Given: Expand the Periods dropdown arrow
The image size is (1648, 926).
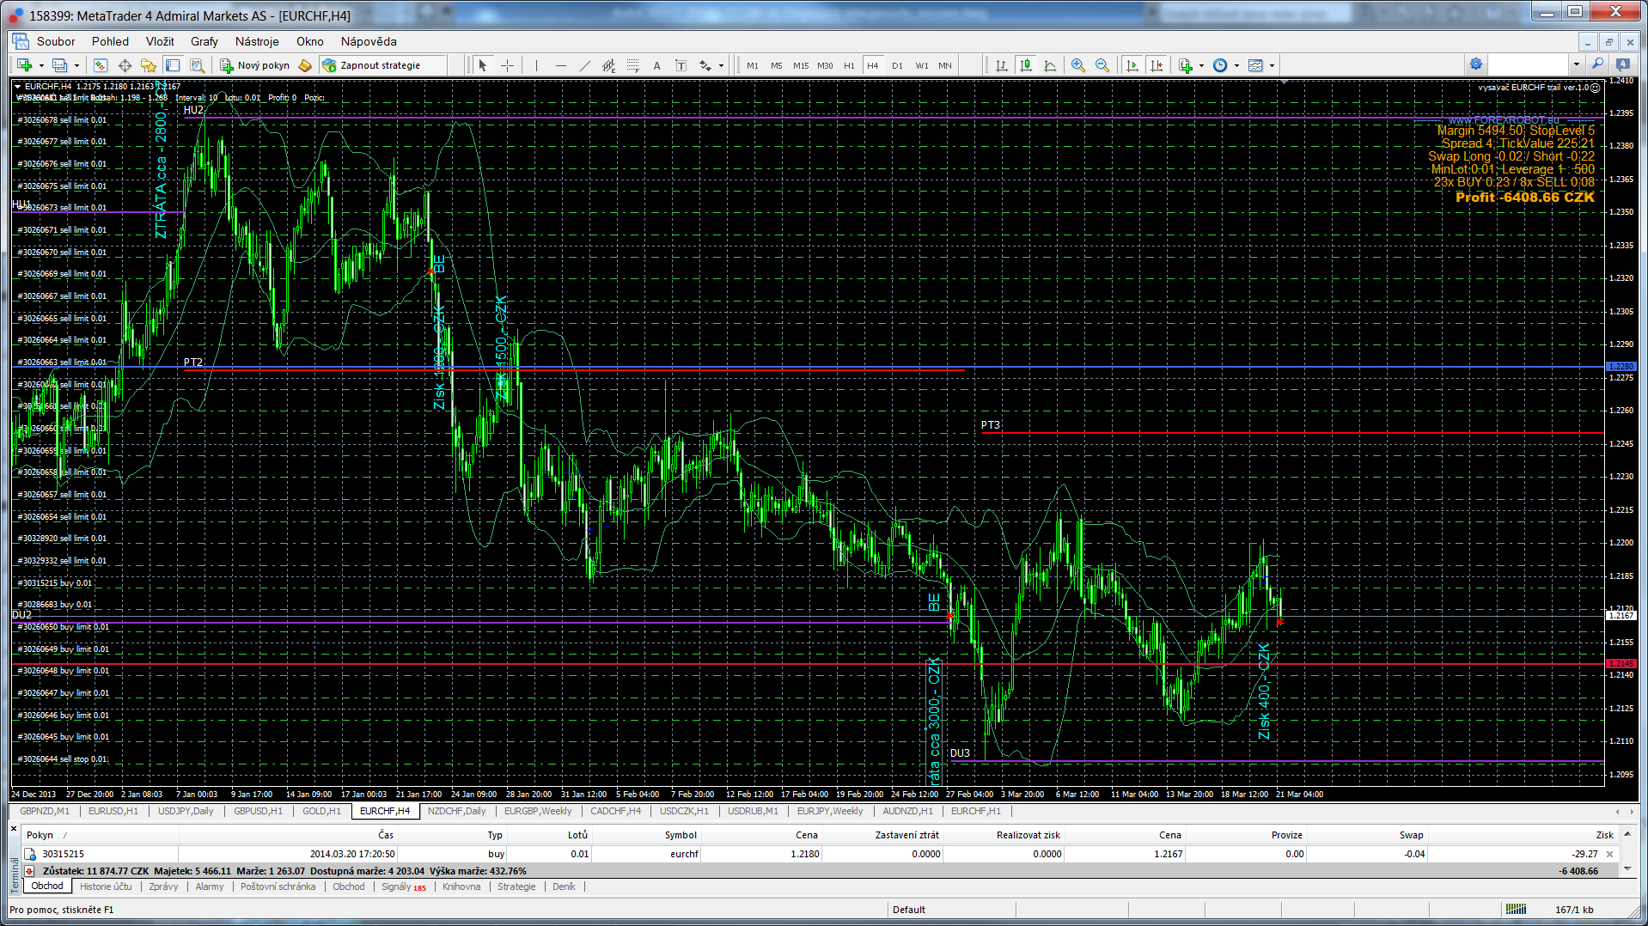Looking at the screenshot, I should pos(1236,65).
